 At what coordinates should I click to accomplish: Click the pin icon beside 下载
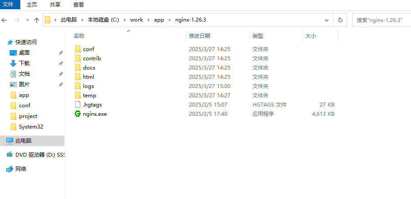pyautogui.click(x=60, y=63)
